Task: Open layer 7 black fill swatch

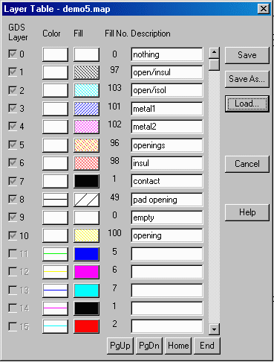Action: [86, 181]
